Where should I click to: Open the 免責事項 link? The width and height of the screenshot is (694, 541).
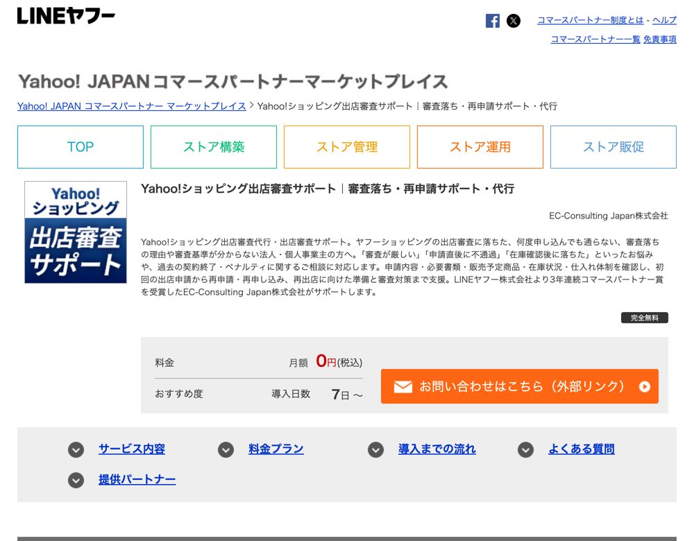660,40
